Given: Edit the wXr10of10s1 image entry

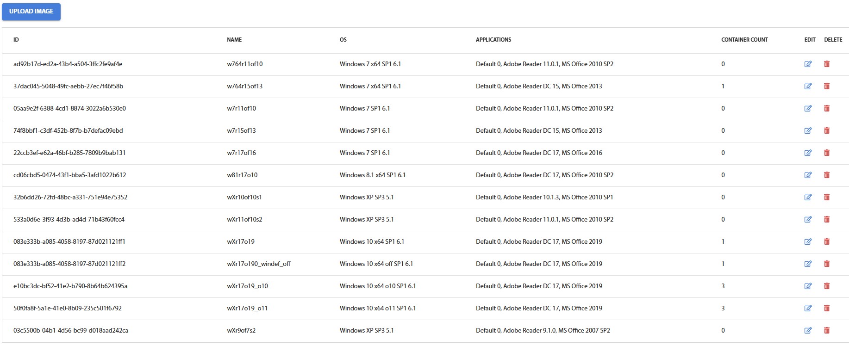Looking at the screenshot, I should tap(808, 198).
